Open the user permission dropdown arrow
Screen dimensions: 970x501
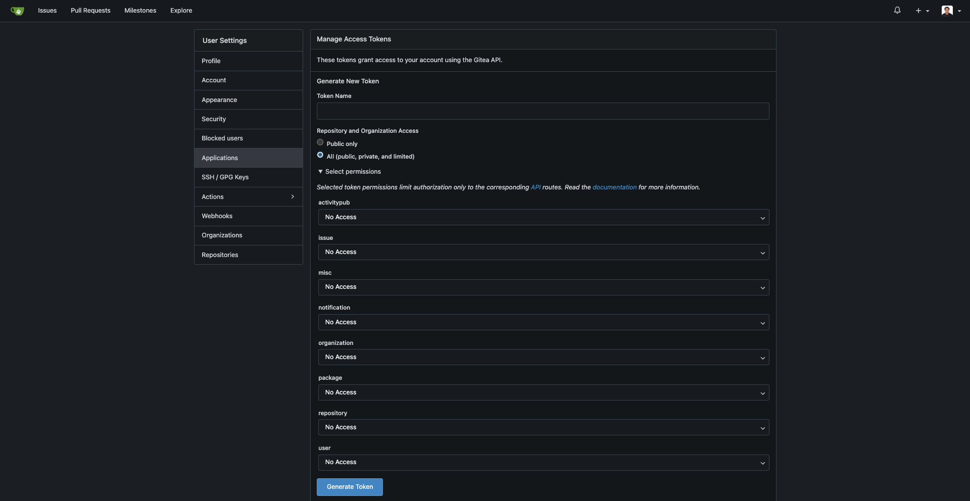coord(763,463)
